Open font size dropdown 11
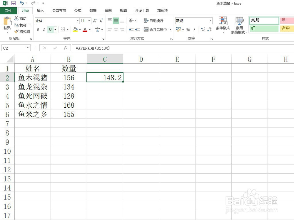The width and height of the screenshot is (294, 220). click(x=89, y=21)
